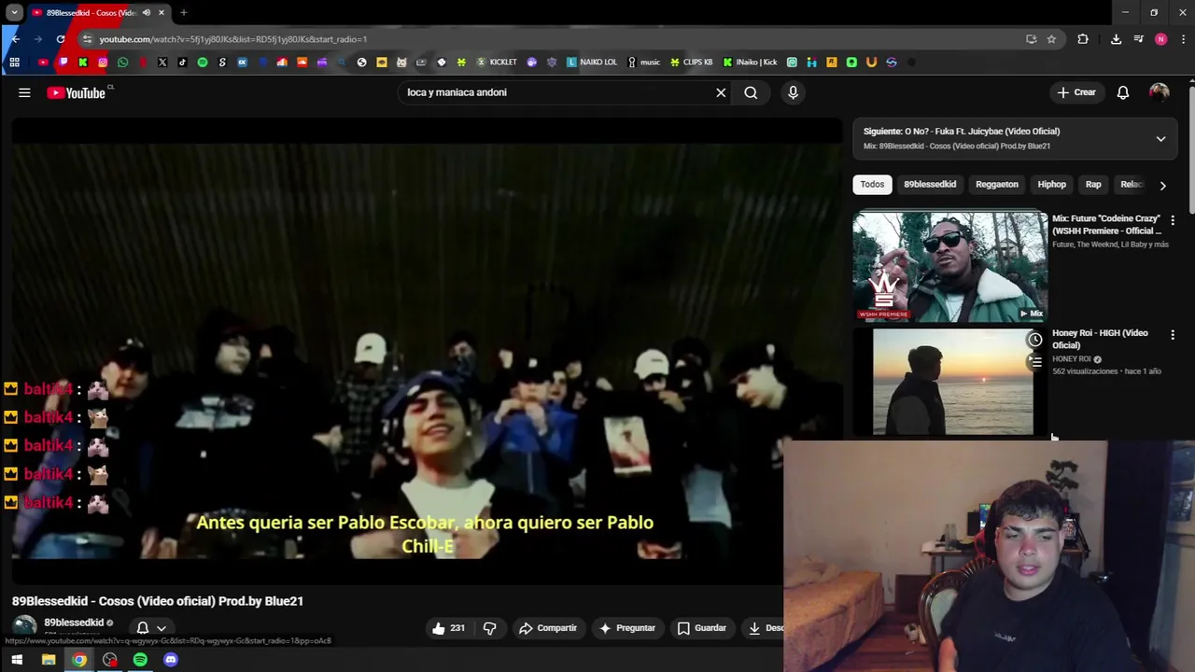The image size is (1195, 672).
Task: Open the Future Codeine Crazy mix thumbnail
Action: (x=950, y=266)
